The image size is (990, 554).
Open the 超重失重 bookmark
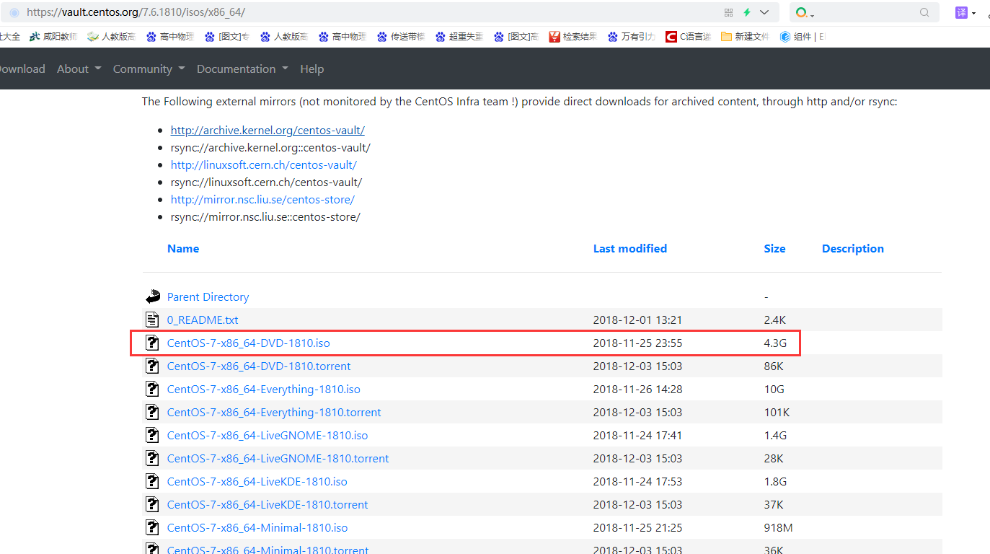click(459, 37)
